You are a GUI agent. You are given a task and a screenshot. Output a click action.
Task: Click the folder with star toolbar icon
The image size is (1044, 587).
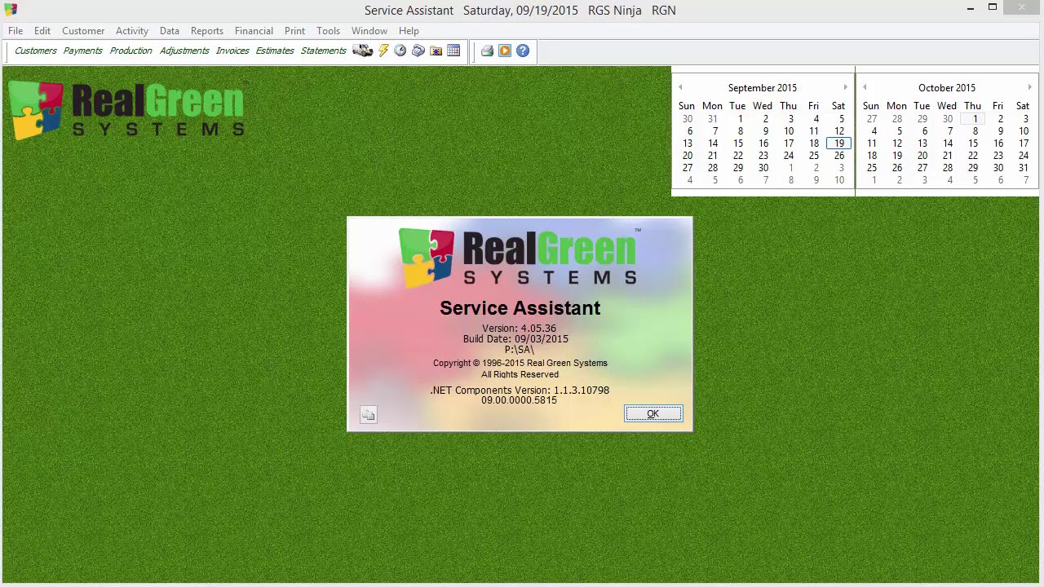[x=436, y=51]
